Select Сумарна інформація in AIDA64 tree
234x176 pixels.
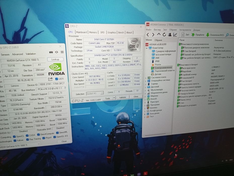coord(165,51)
